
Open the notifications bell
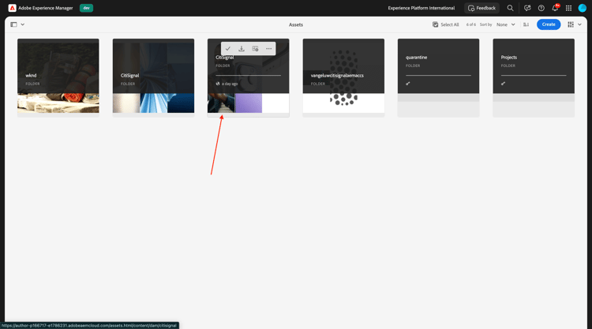555,8
